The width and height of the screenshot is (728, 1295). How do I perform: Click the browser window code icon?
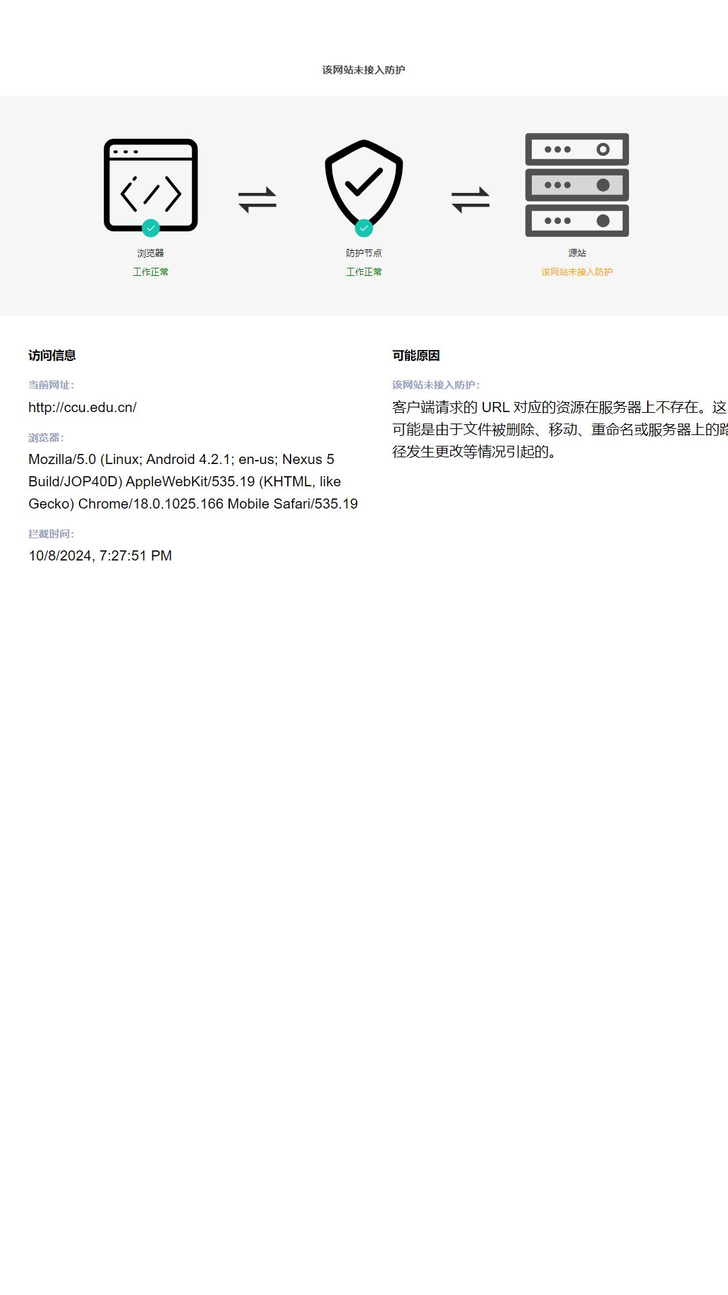150,185
